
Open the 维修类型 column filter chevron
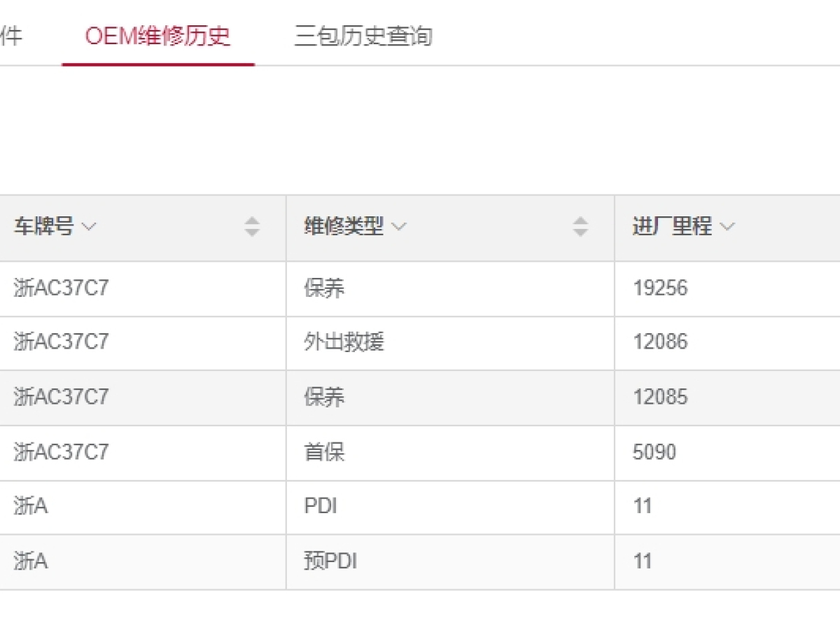pos(399,227)
